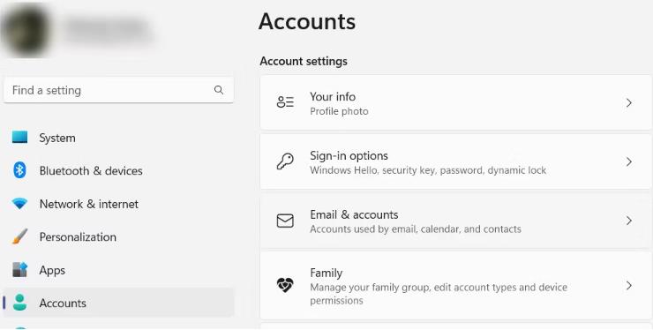The height and width of the screenshot is (330, 653).
Task: Click the key icon for Sign-in options
Action: click(x=285, y=161)
